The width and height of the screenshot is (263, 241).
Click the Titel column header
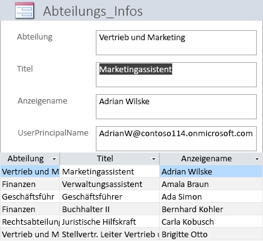[110, 159]
